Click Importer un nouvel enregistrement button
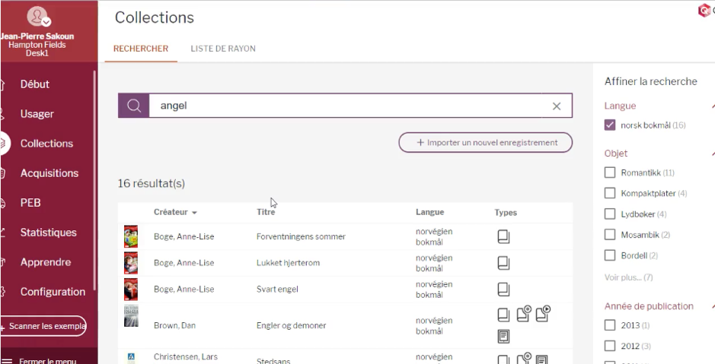 point(485,142)
